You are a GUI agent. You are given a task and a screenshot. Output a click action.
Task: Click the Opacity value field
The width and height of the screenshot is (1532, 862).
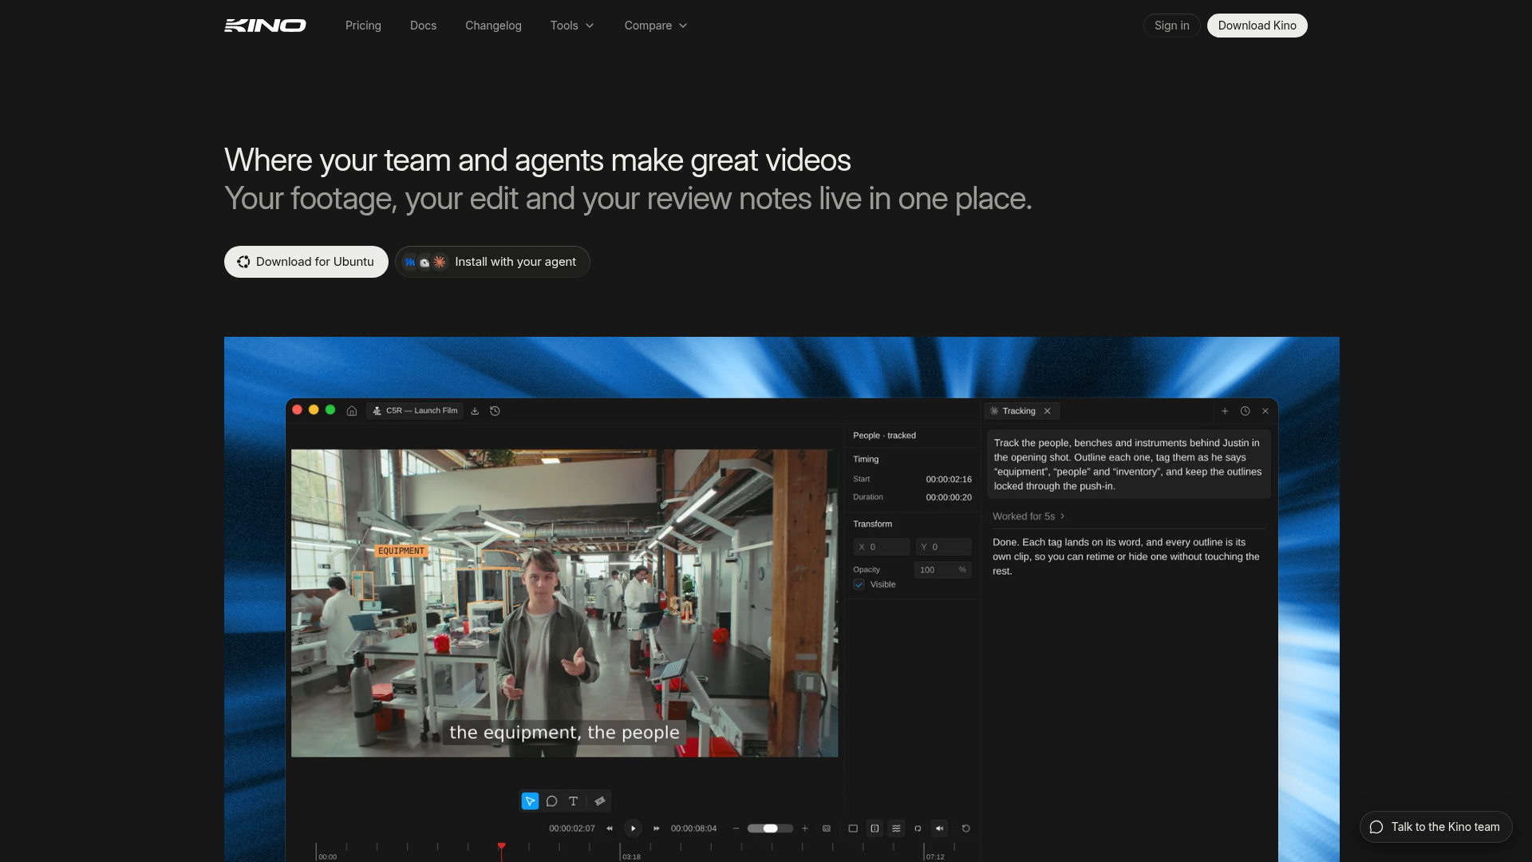[942, 570]
